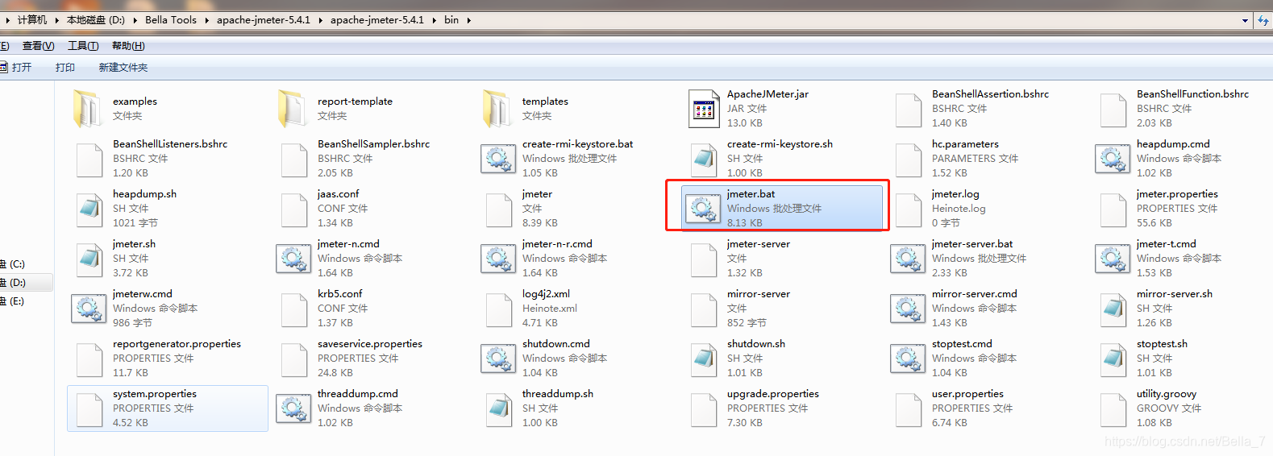Open the 帮助(H) menu

point(128,46)
